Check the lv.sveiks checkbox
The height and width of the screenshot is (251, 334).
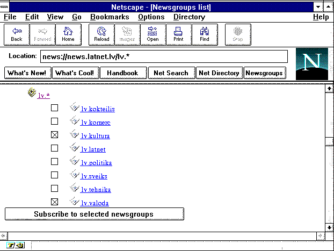click(55, 175)
